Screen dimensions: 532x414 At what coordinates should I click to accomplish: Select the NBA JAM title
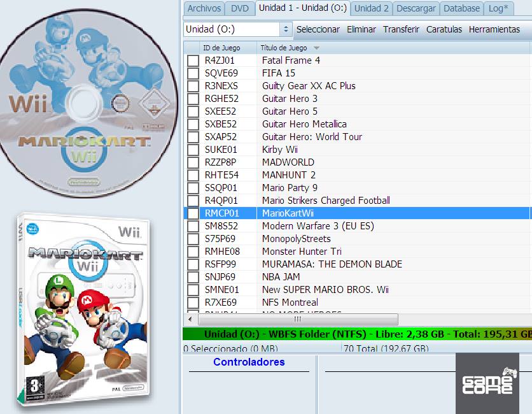point(281,277)
